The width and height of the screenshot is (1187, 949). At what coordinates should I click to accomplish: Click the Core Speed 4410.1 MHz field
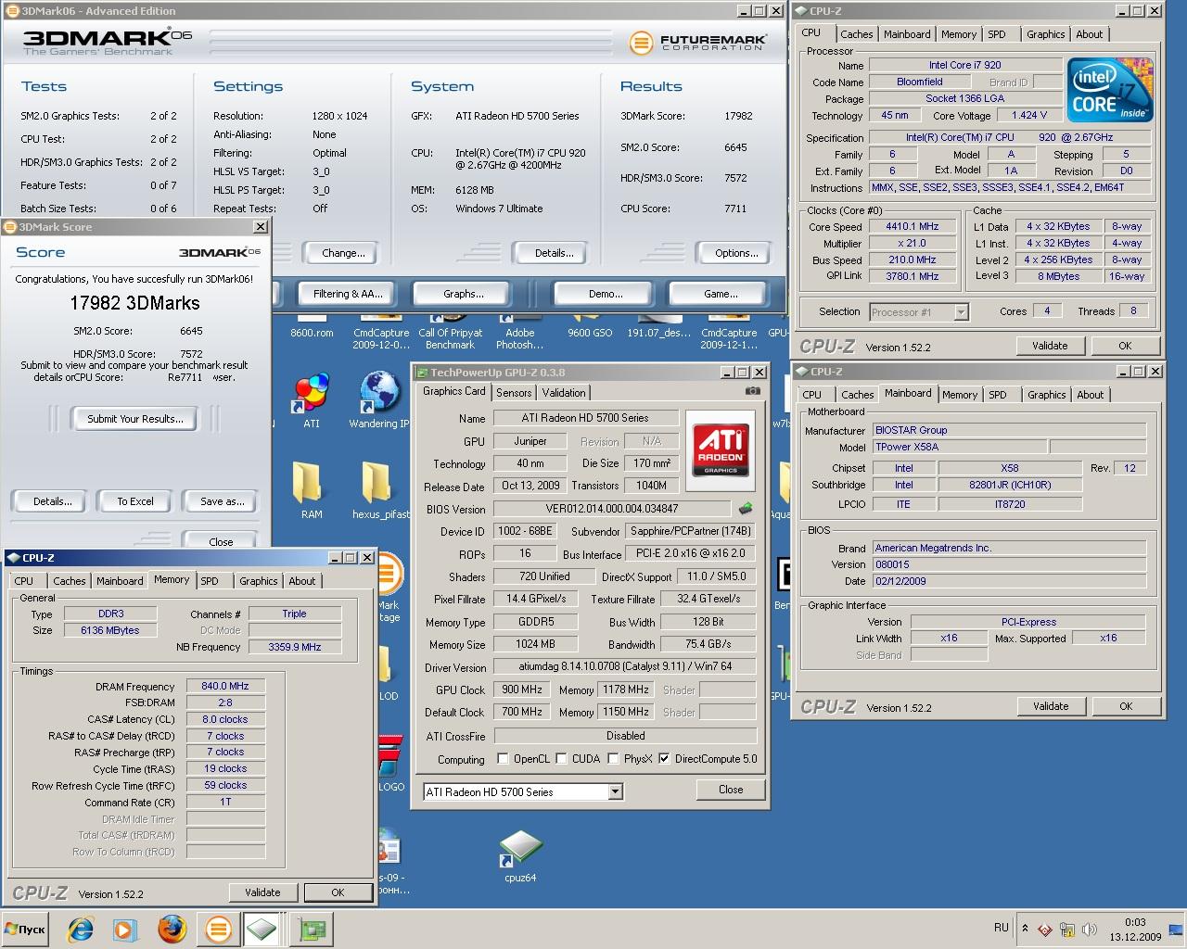point(913,226)
